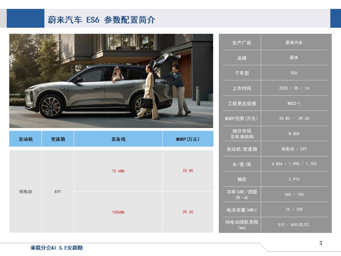The height and width of the screenshot is (256, 341).
Task: Click the 纯电动 / EVT spec value
Action: [x=294, y=149]
